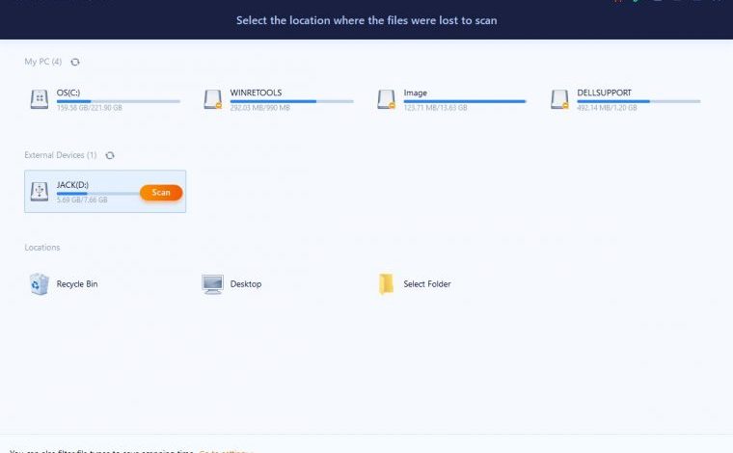Click the 5.69 GB/7.66 GB size text
Viewport: 733px width, 453px height.
pyautogui.click(x=82, y=200)
